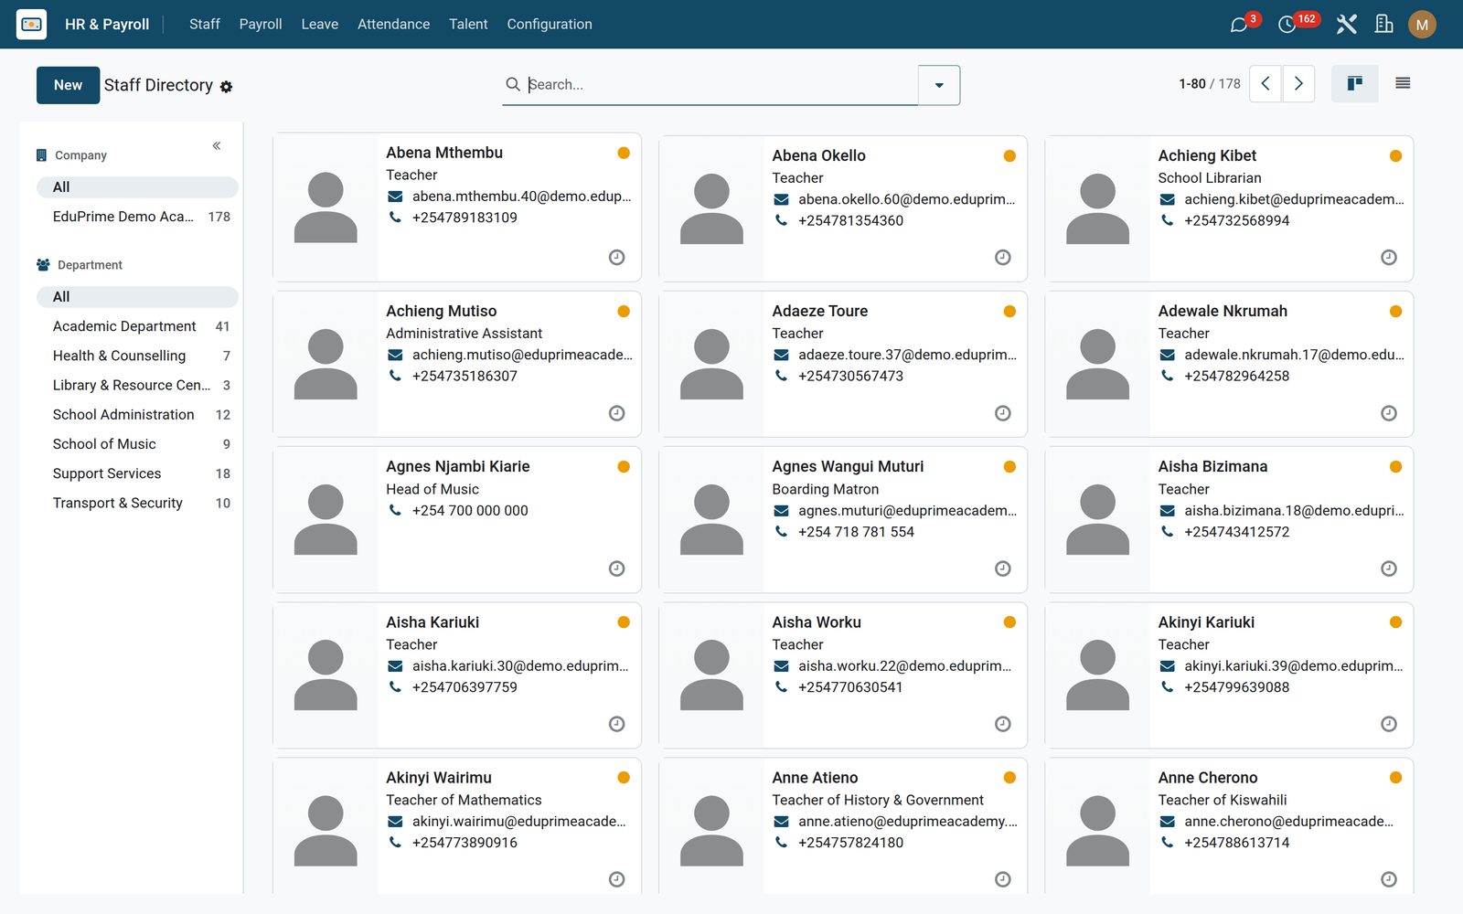Click email icon on Achieng Kibet card

point(1168,199)
